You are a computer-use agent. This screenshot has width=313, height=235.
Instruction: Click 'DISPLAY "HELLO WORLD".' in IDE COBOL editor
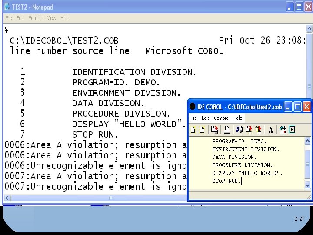point(247,173)
